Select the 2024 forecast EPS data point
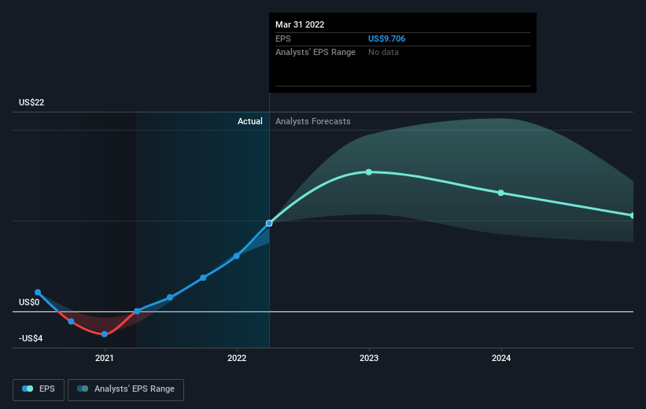646x409 pixels. [x=501, y=193]
